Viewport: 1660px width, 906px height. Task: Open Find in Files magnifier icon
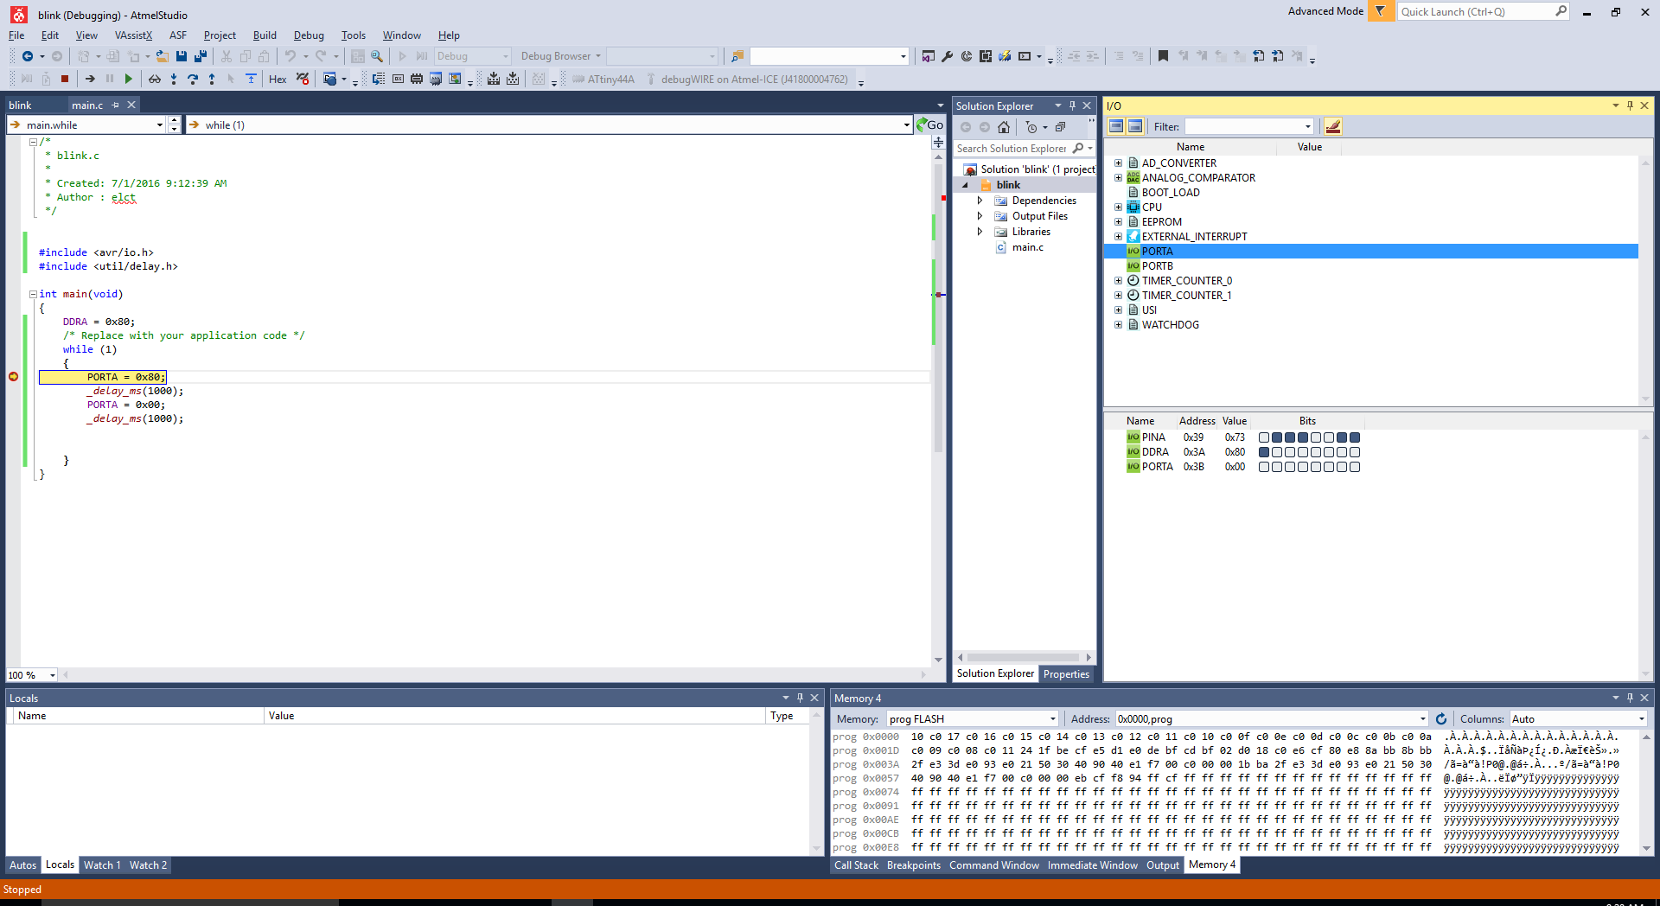tap(377, 56)
